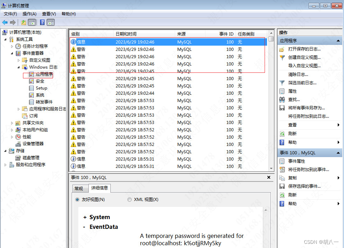
Task: Click the event list scrollbar up arrow
Action: coord(271,33)
